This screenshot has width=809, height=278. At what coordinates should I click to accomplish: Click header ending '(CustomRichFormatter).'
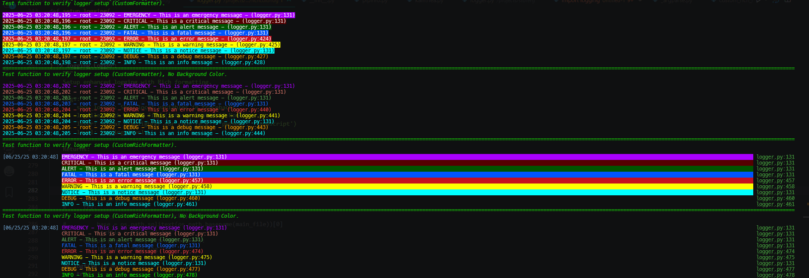pyautogui.click(x=90, y=145)
